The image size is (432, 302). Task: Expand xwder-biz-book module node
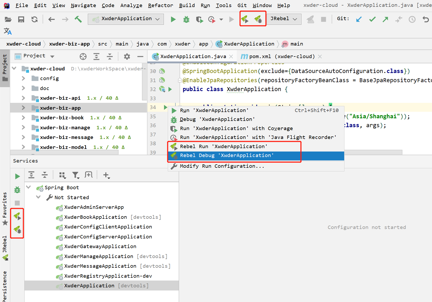point(23,118)
